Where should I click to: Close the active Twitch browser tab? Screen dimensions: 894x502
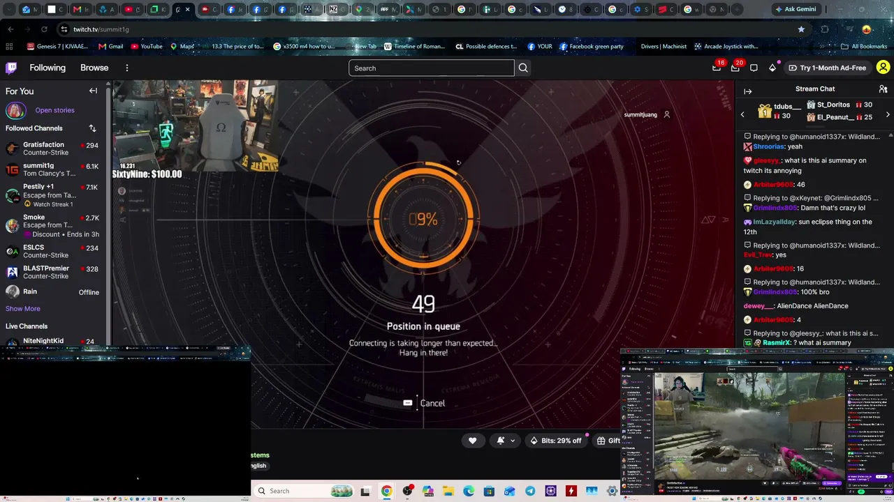click(187, 10)
